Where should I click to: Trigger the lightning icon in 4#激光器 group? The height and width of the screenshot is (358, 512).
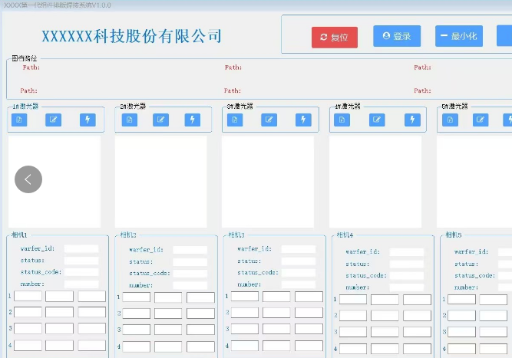(x=412, y=120)
